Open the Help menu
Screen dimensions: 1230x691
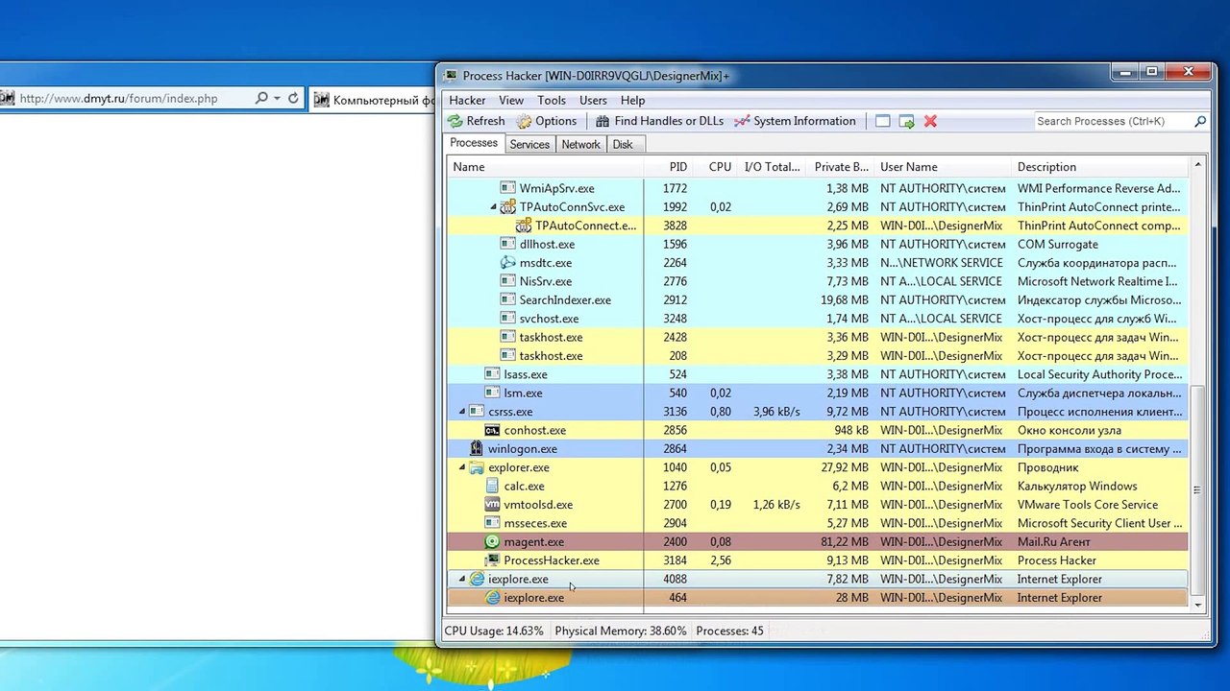632,100
